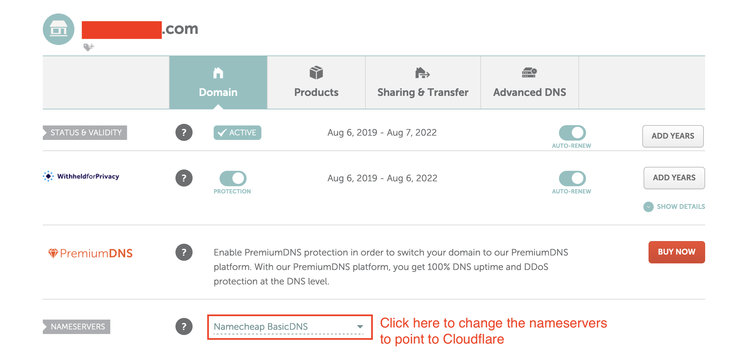744x358 pixels.
Task: Toggle WithheldforPrivacy auto-renew switch
Action: point(572,178)
